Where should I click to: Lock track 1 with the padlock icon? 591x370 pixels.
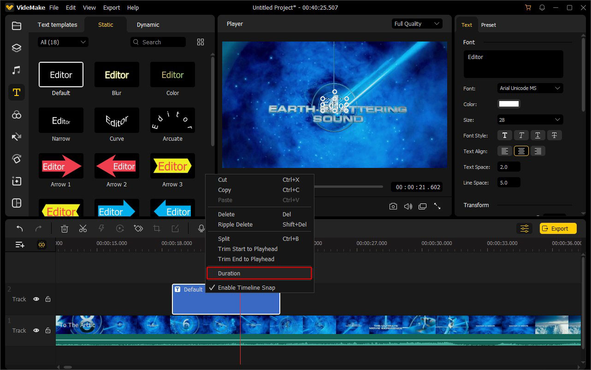pyautogui.click(x=48, y=330)
